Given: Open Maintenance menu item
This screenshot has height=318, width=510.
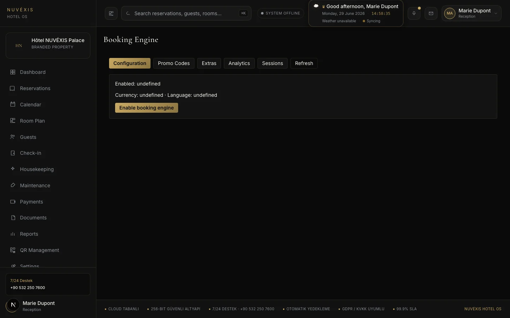Looking at the screenshot, I should tap(48, 185).
